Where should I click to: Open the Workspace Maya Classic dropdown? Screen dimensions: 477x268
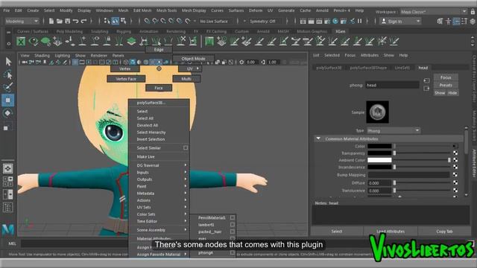coord(434,12)
